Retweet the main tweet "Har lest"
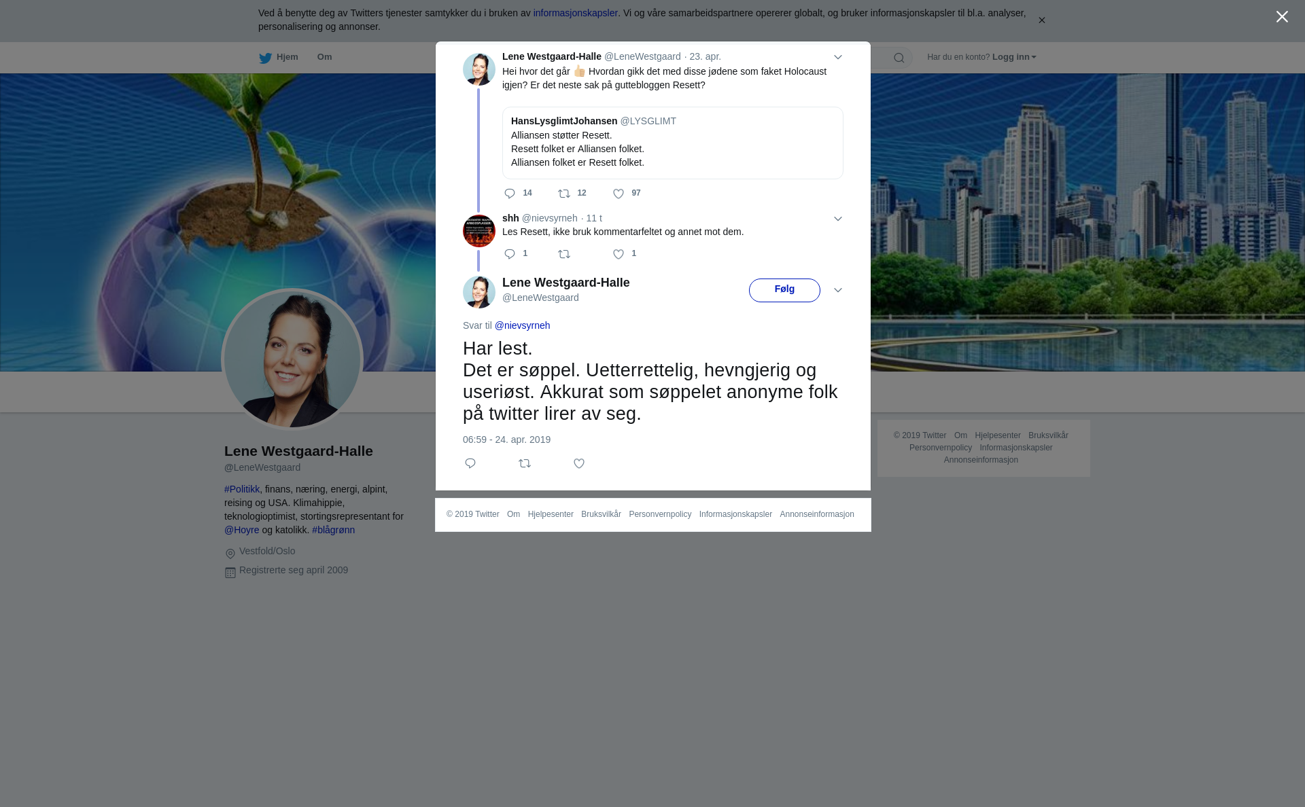The height and width of the screenshot is (807, 1305). 525,463
